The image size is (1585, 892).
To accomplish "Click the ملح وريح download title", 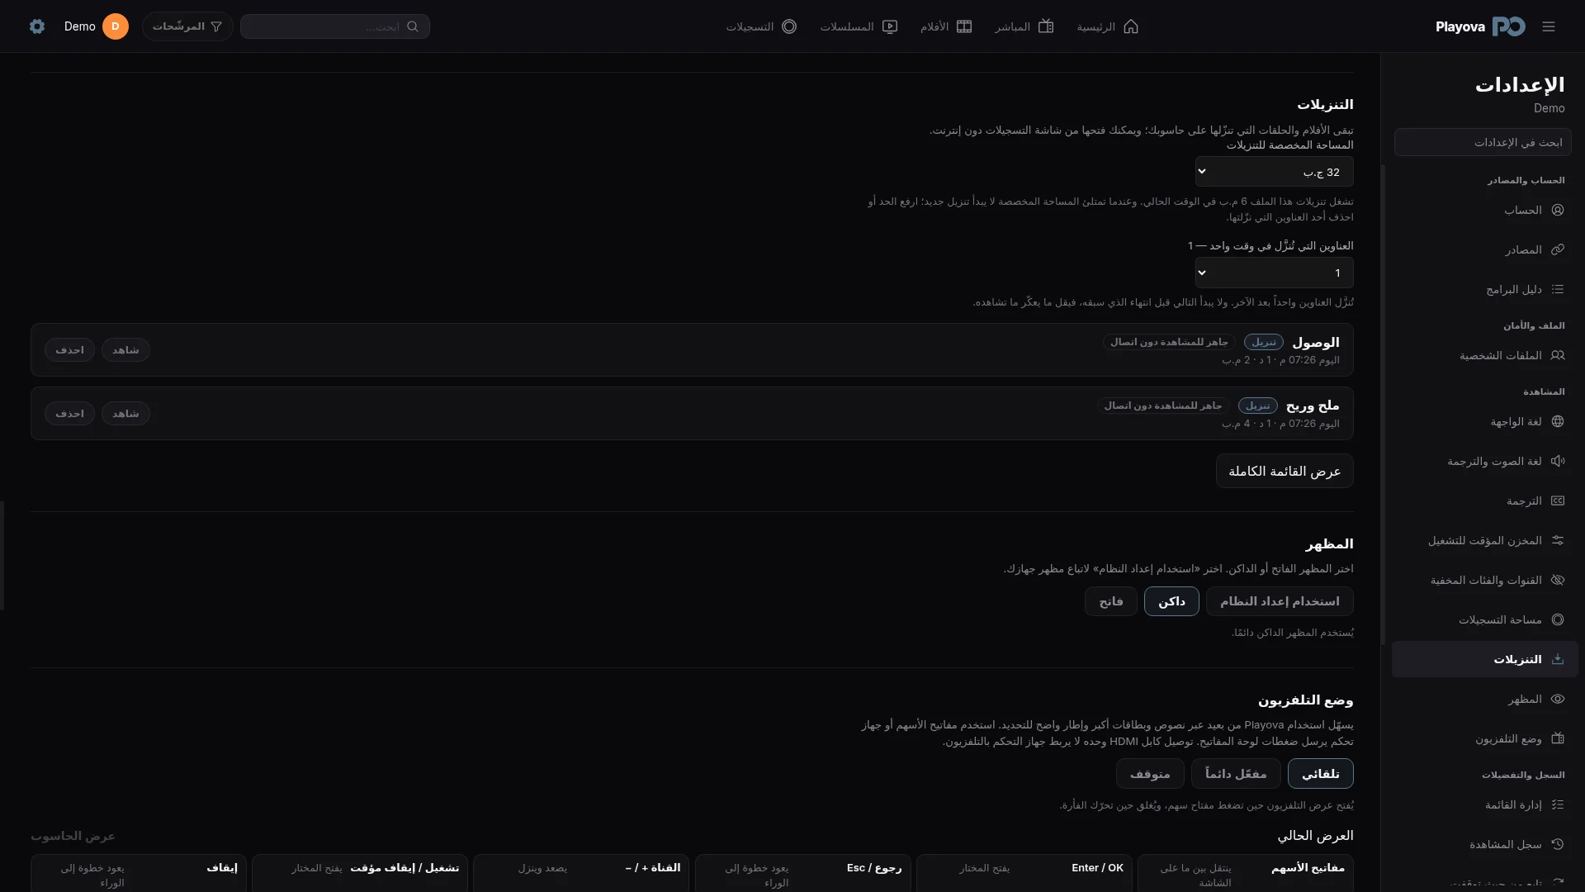I will [x=1313, y=406].
